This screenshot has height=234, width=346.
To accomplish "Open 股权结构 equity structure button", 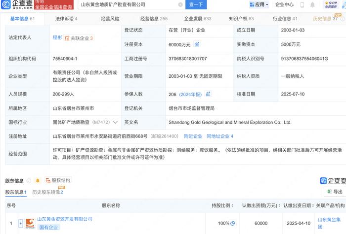I will [x=58, y=180].
